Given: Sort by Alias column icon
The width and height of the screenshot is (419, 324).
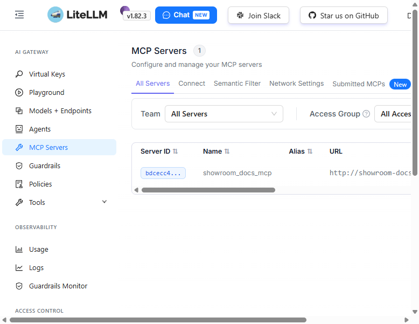Looking at the screenshot, I should coord(310,151).
